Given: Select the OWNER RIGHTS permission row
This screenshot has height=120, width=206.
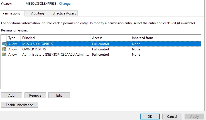Looking at the screenshot, I should click(x=101, y=49).
